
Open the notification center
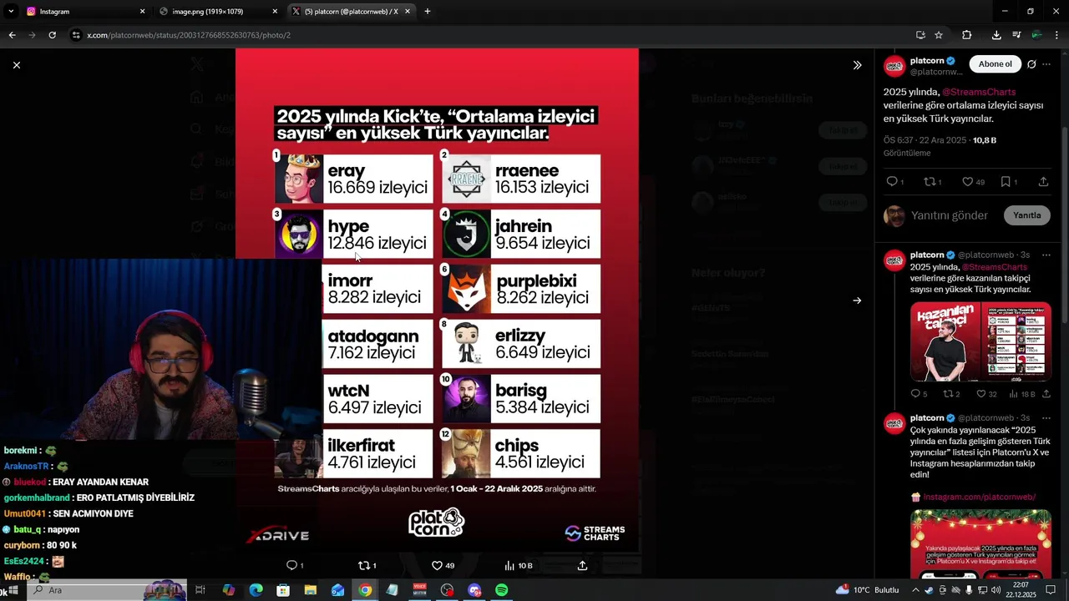pyautogui.click(x=1051, y=590)
